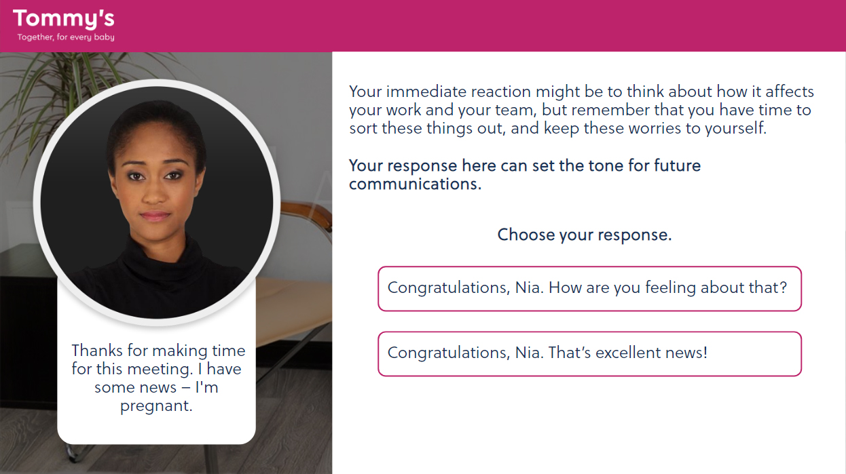The image size is (846, 474).
Task: Click the empty pink header bar area
Action: [x=475, y=26]
